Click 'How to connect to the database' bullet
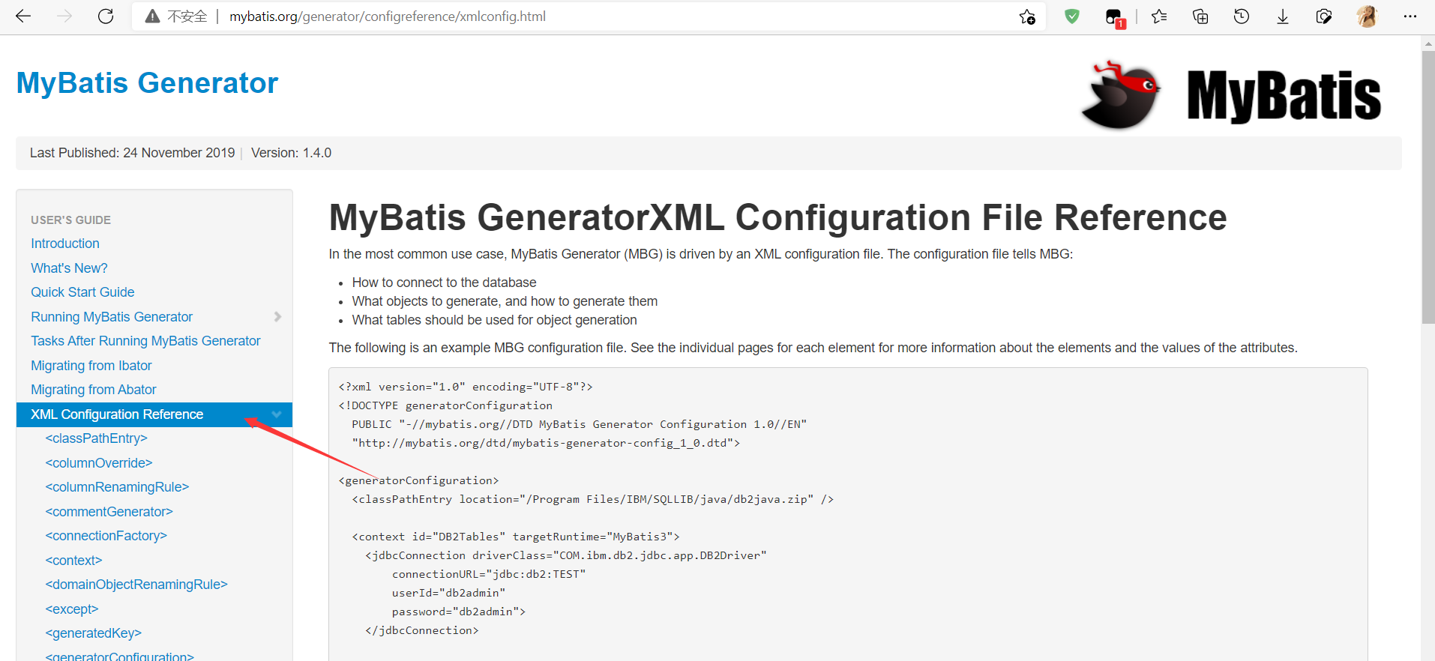The image size is (1435, 661). click(x=444, y=283)
